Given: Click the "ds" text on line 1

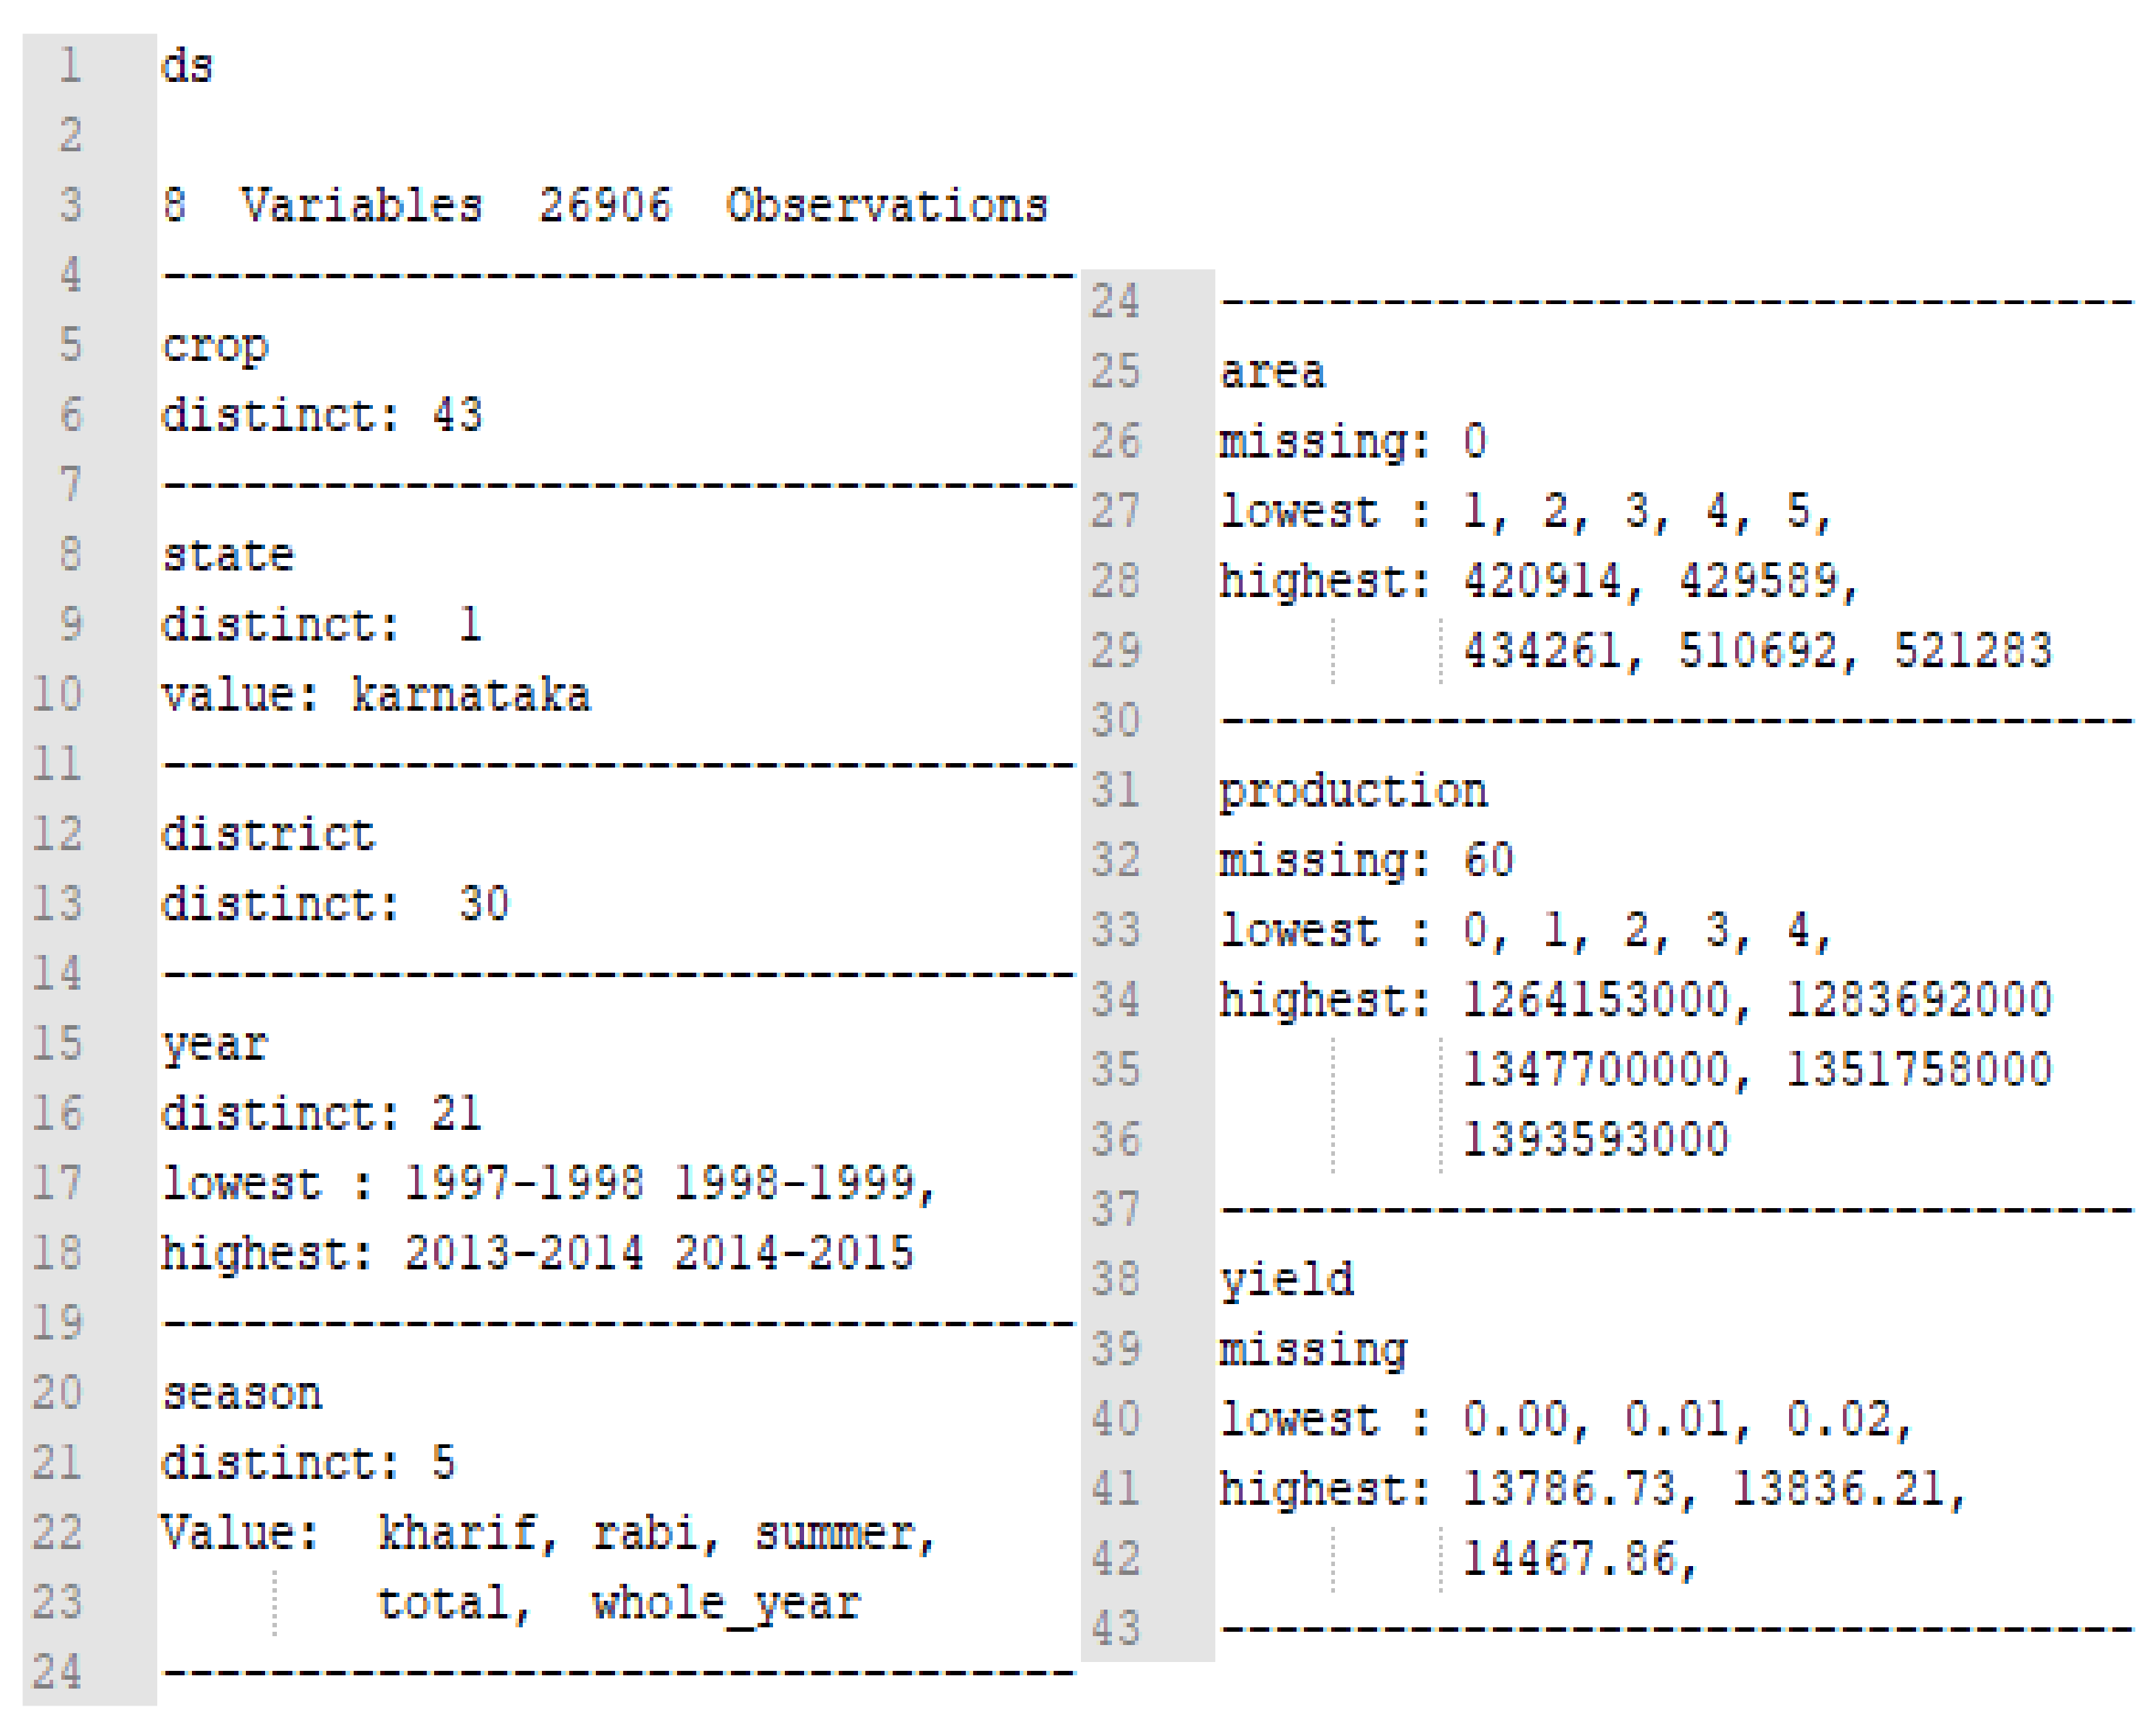Looking at the screenshot, I should 187,67.
